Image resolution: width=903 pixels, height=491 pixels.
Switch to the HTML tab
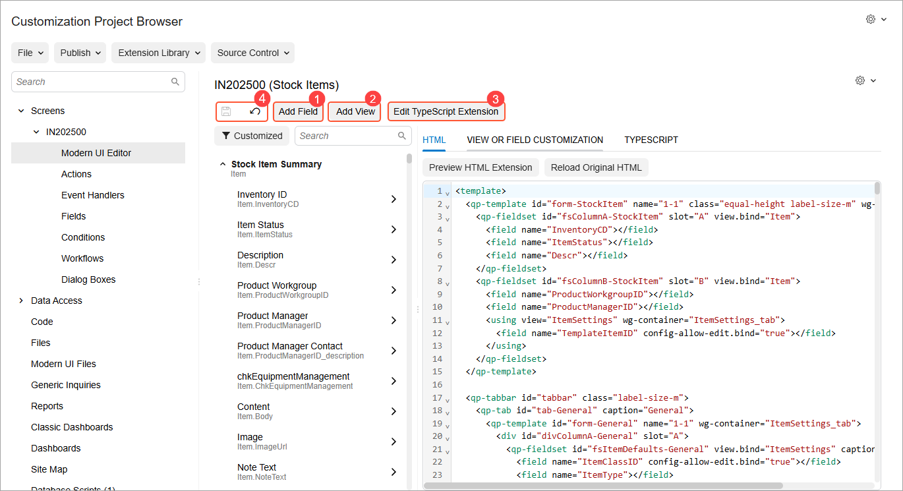click(434, 140)
